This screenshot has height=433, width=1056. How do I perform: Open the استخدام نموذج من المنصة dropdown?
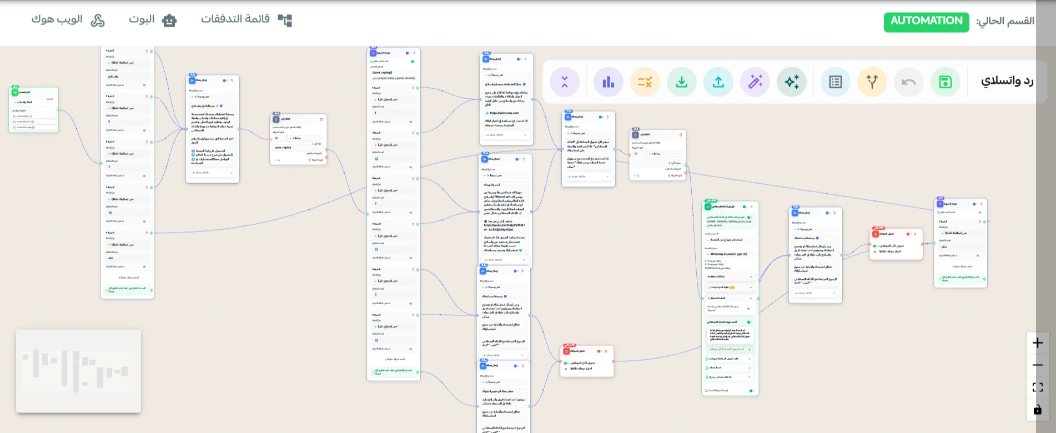(730, 240)
